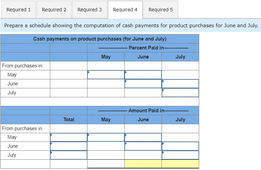Open the Required 3 tab
The image size is (261, 170).
89,10
